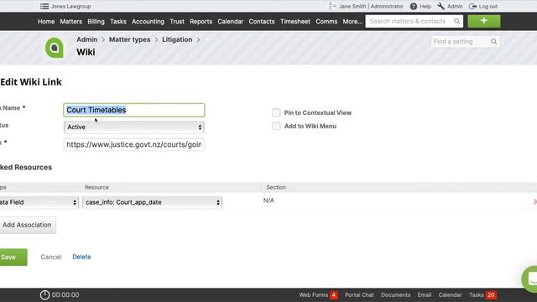Click the magnifier icon in Find a setting
537x302 pixels.
tap(493, 42)
